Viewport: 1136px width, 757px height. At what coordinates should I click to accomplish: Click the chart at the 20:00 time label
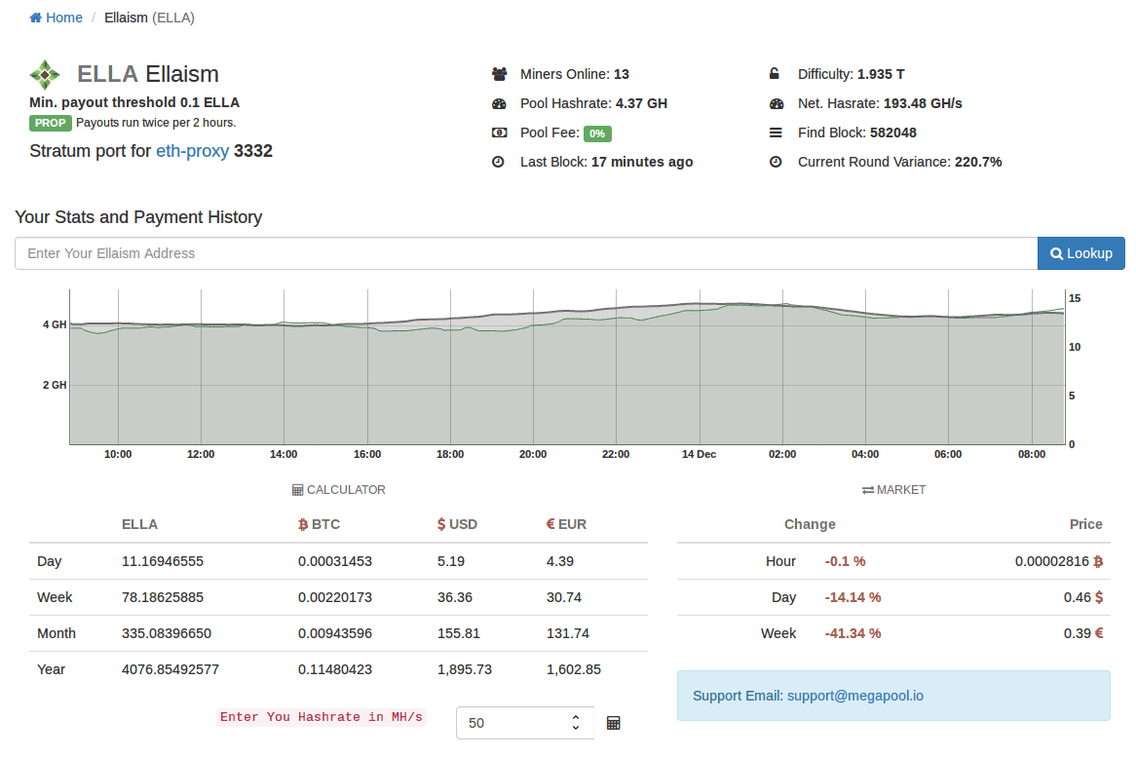533,454
